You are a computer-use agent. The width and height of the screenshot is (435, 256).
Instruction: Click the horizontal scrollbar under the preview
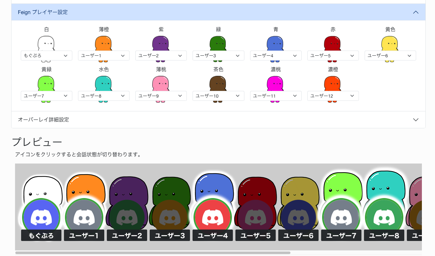pyautogui.click(x=153, y=253)
